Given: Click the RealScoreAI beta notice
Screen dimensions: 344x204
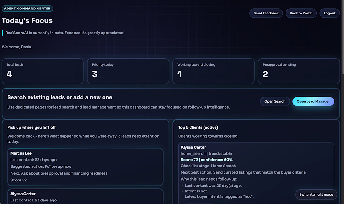Looking at the screenshot, I should click(x=65, y=33).
